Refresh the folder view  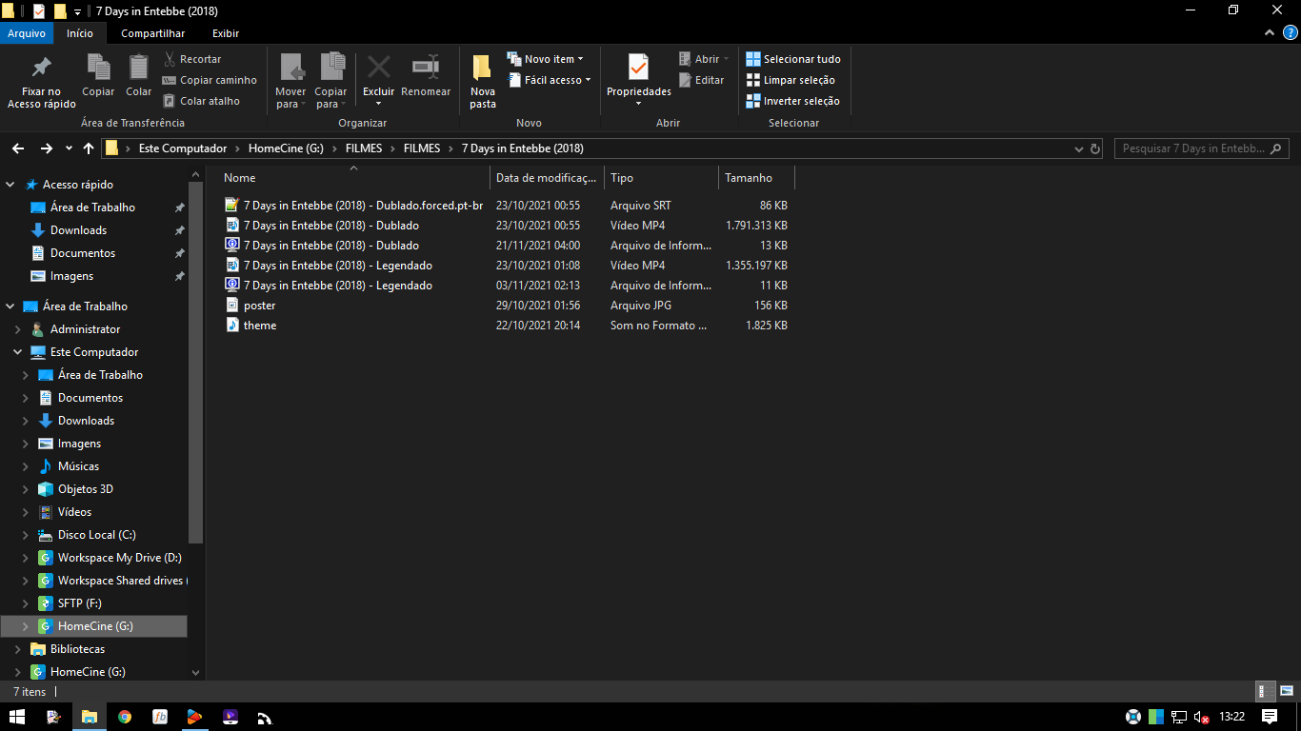(1095, 148)
